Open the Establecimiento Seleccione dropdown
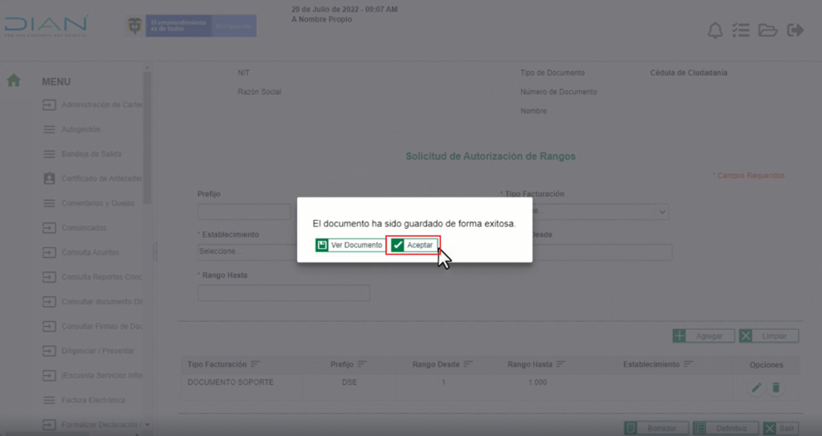 [x=247, y=252]
